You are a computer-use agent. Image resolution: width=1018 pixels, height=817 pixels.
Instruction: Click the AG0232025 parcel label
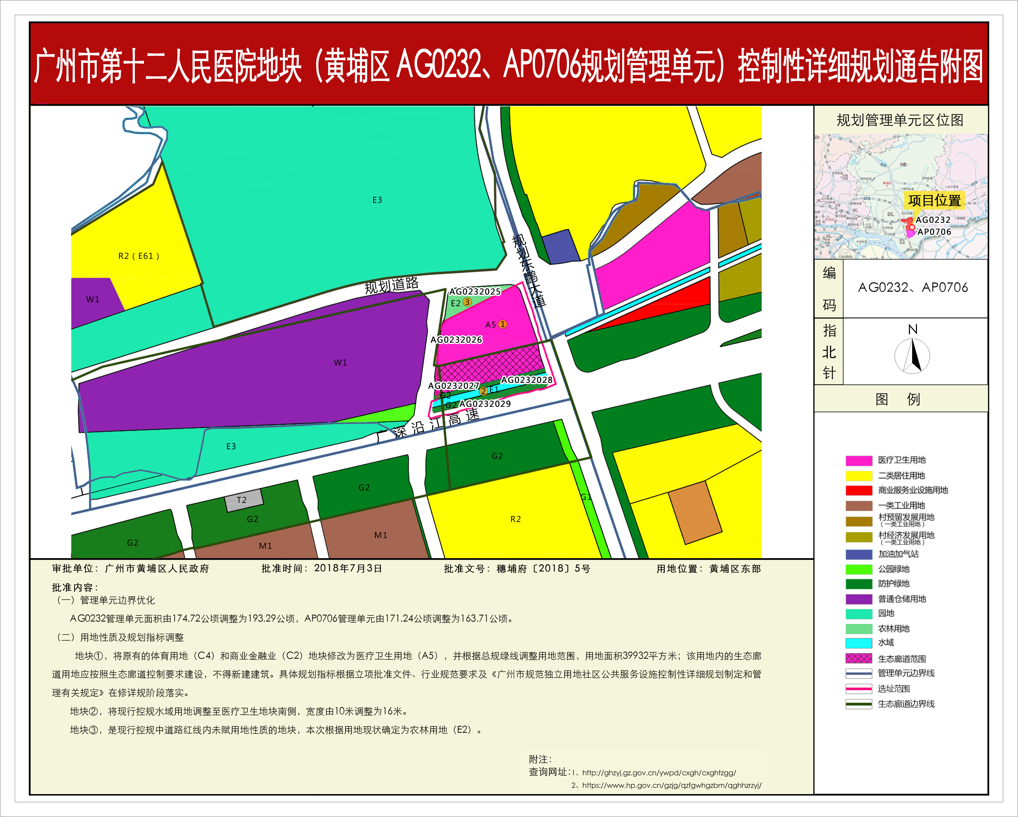click(475, 292)
